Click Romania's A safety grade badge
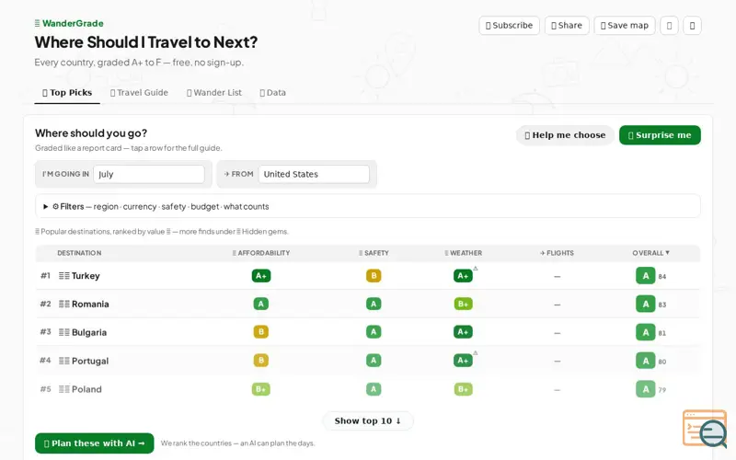This screenshot has width=736, height=460. click(374, 305)
